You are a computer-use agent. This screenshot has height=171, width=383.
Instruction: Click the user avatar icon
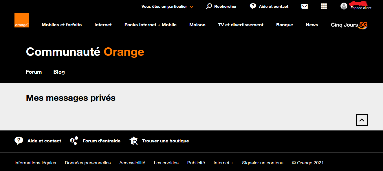click(344, 6)
